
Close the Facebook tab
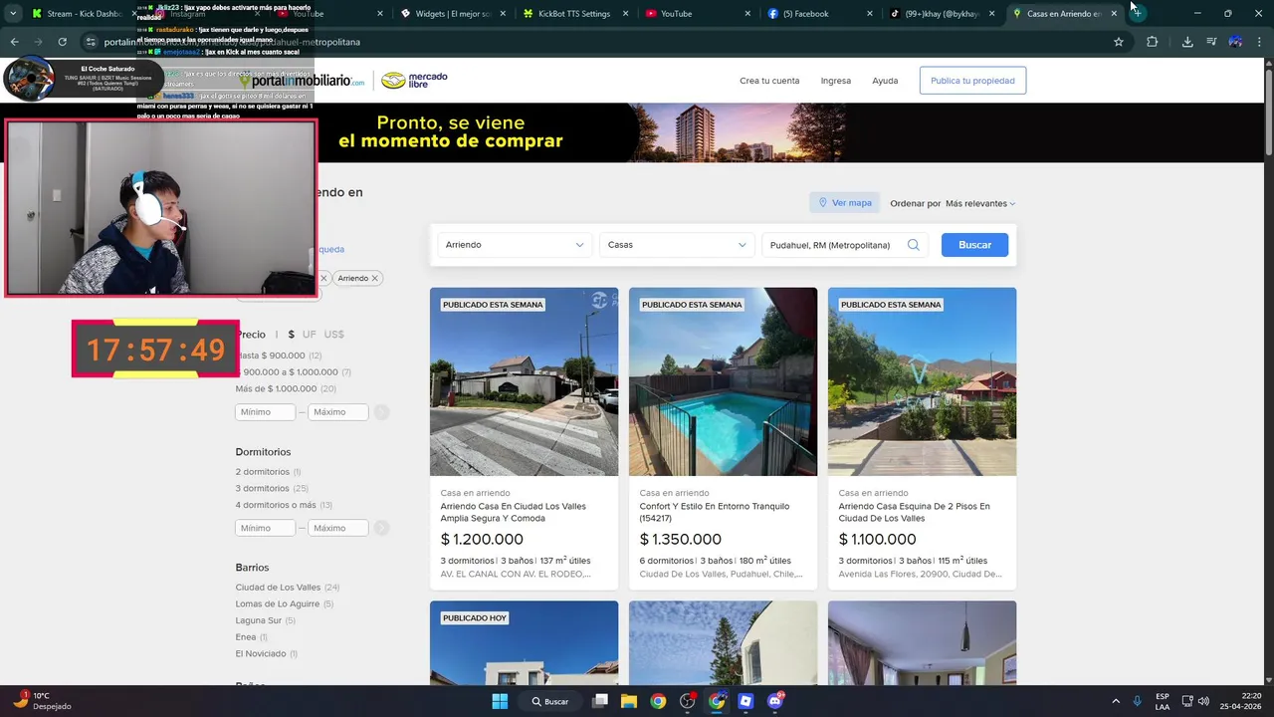point(870,14)
